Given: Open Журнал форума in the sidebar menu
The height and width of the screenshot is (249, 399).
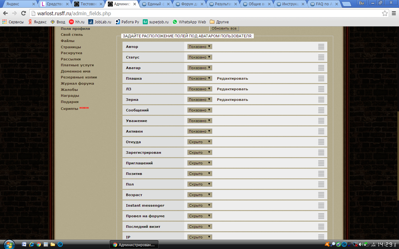Looking at the screenshot, I should point(77,83).
